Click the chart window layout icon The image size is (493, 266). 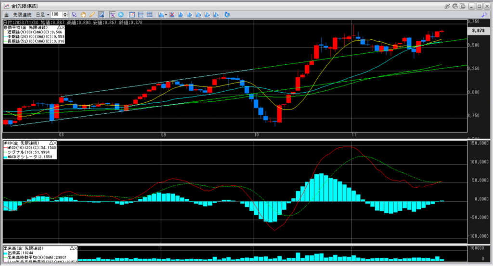132,15
